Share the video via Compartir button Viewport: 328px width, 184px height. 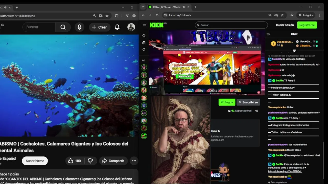[x=113, y=161]
